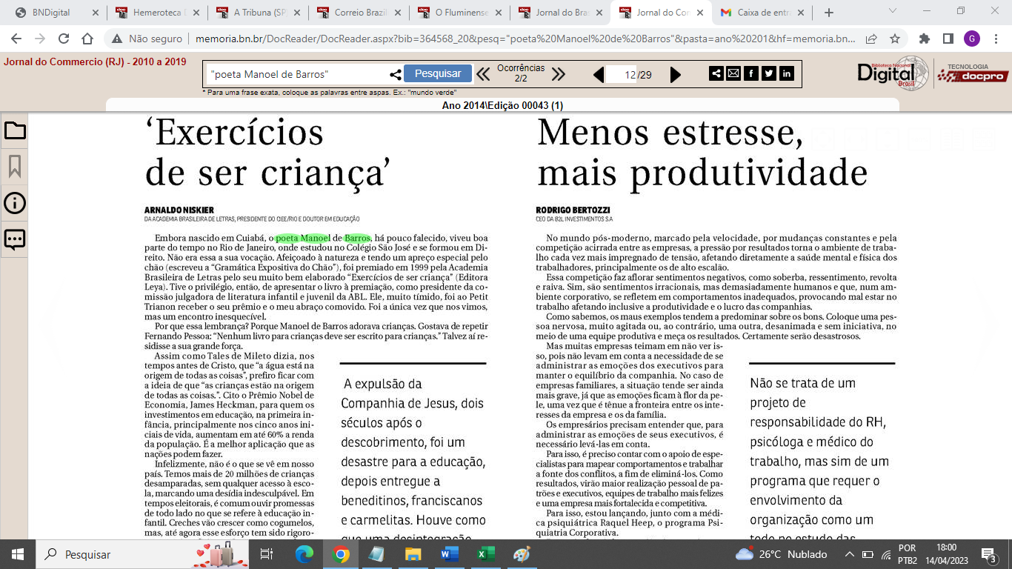
Task: Close the BNDigital tab
Action: click(x=94, y=13)
